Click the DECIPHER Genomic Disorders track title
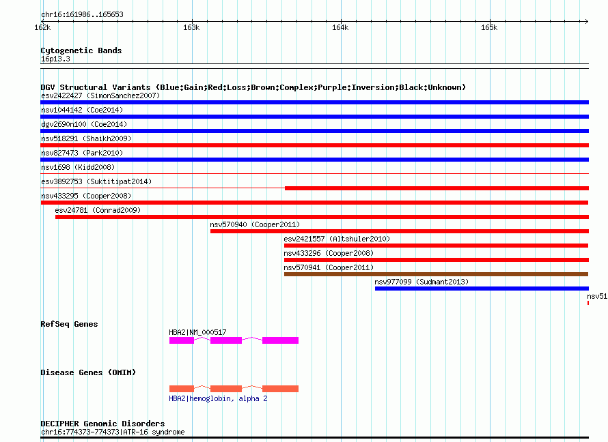The width and height of the screenshot is (608, 442). pyautogui.click(x=102, y=424)
